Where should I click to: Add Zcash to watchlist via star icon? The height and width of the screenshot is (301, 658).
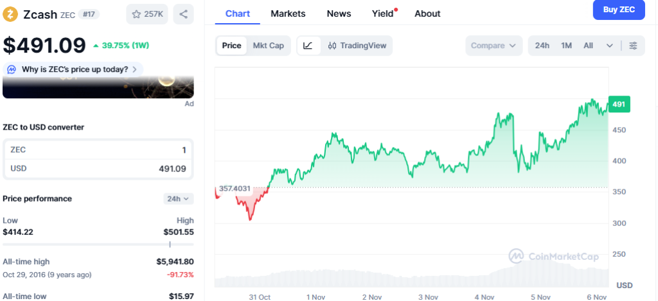136,14
